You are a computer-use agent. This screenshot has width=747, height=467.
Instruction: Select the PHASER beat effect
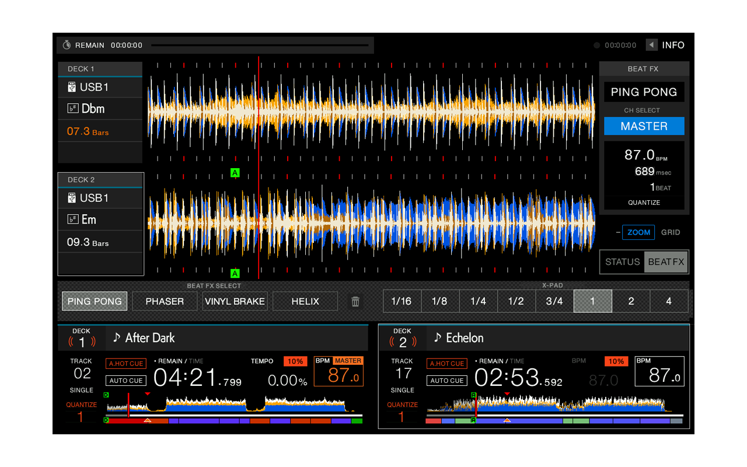165,301
